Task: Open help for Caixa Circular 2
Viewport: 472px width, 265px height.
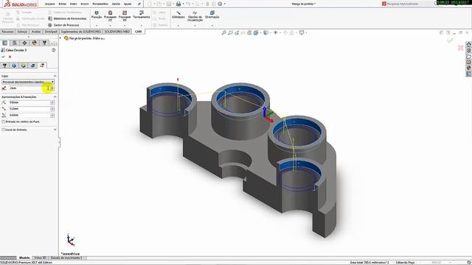Action: [54, 50]
